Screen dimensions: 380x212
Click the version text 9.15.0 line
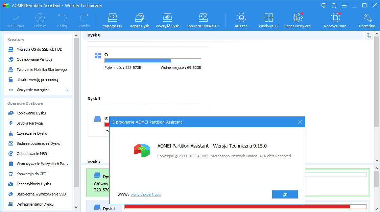[212, 146]
